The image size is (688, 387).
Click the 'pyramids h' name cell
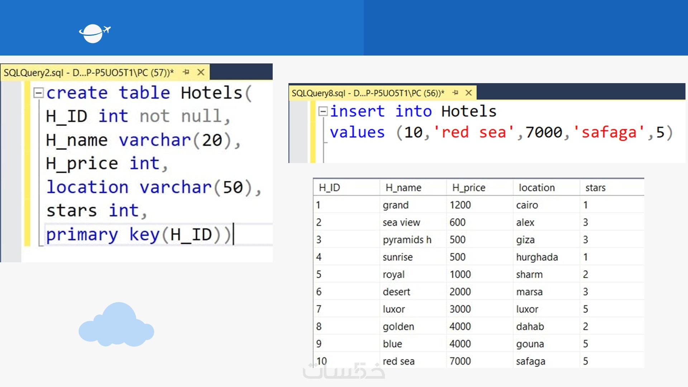coord(407,240)
